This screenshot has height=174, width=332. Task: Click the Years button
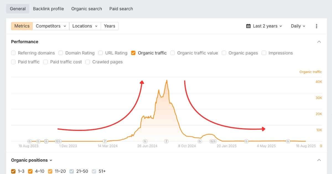tap(110, 26)
